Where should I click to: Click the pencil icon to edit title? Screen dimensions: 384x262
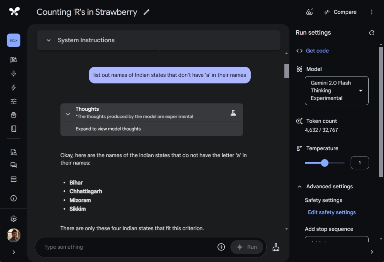coord(146,12)
